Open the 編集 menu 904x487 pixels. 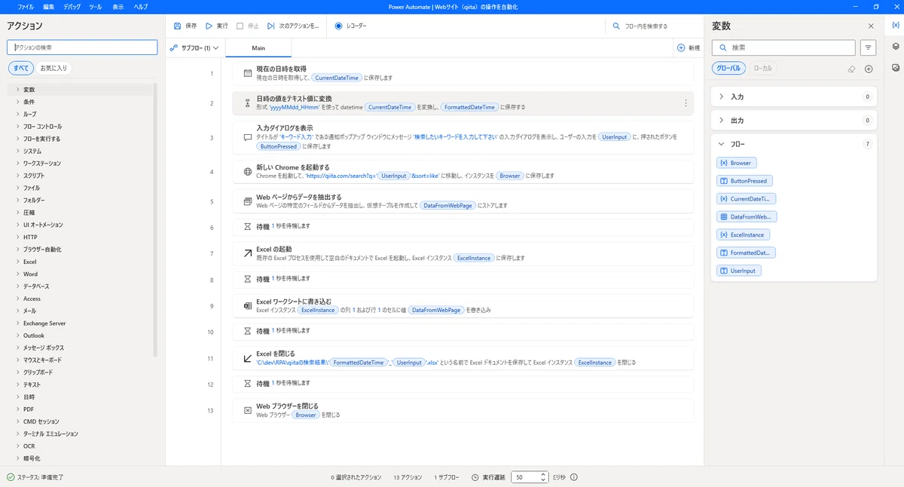click(49, 6)
